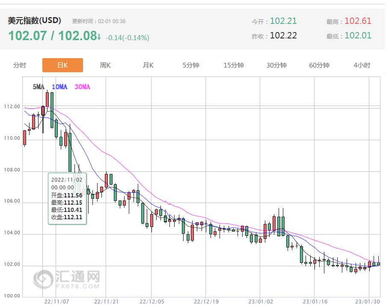Select the 4小时 interval tab
Image resolution: width=389 pixels, height=306 pixels.
tap(362, 65)
